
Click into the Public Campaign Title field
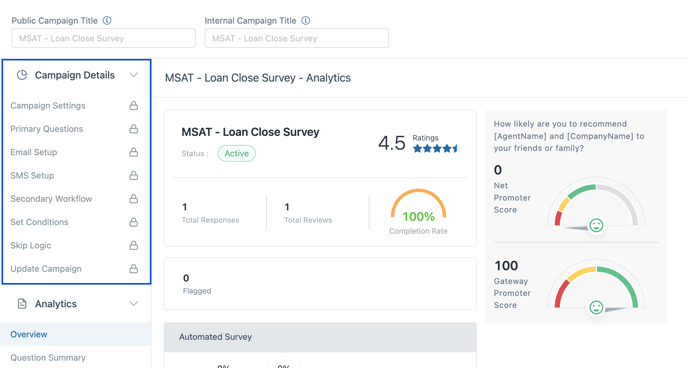click(x=104, y=38)
